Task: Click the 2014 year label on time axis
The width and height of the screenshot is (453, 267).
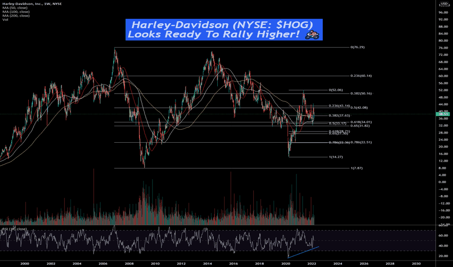Action: click(208, 264)
